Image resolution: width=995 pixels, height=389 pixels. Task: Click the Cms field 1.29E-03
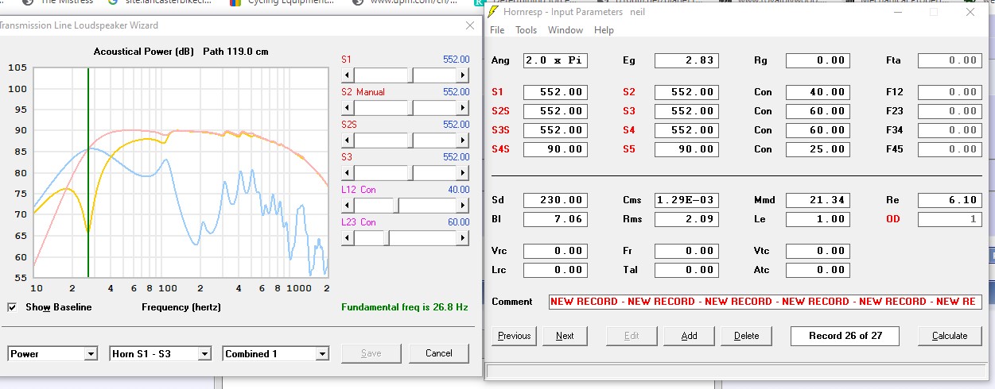(x=686, y=200)
